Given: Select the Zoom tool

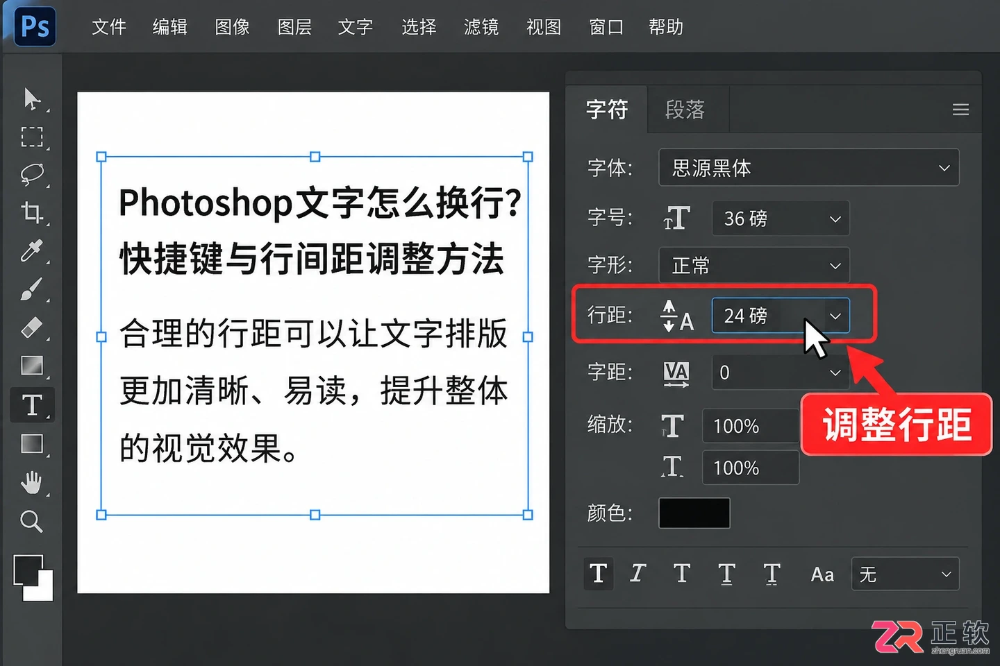Looking at the screenshot, I should click(31, 521).
